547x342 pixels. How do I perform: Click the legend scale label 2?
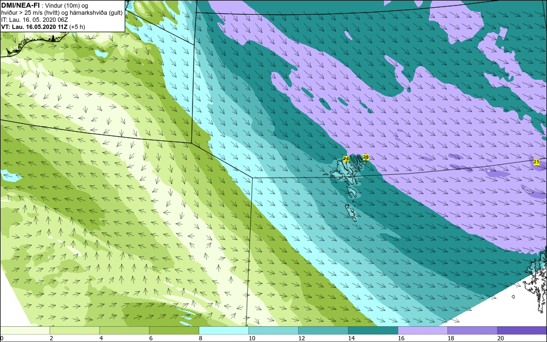(x=51, y=338)
